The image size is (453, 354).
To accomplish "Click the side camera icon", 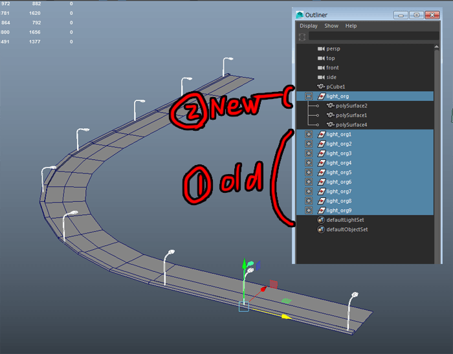I will (x=321, y=77).
